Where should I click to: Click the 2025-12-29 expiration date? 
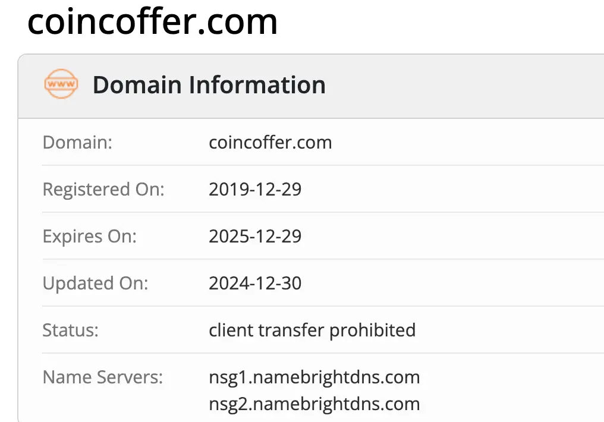255,237
